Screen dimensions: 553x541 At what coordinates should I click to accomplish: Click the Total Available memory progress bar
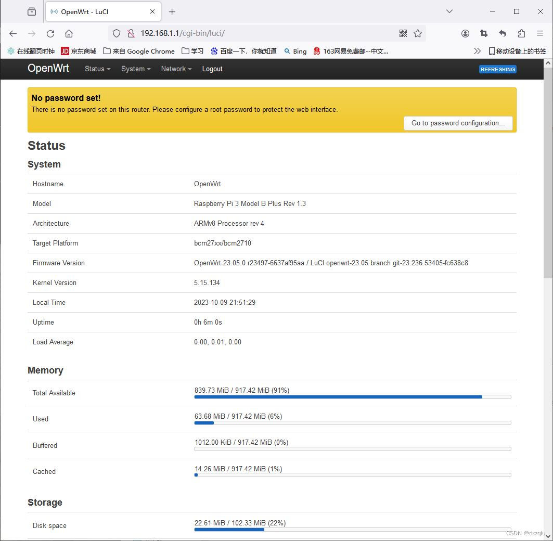(352, 397)
